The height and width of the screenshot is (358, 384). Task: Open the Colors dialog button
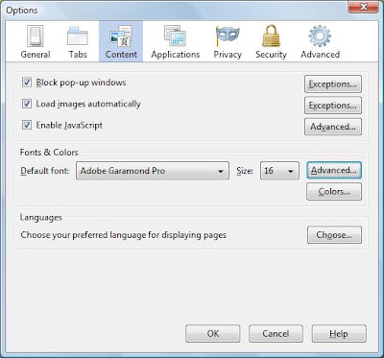click(x=334, y=192)
